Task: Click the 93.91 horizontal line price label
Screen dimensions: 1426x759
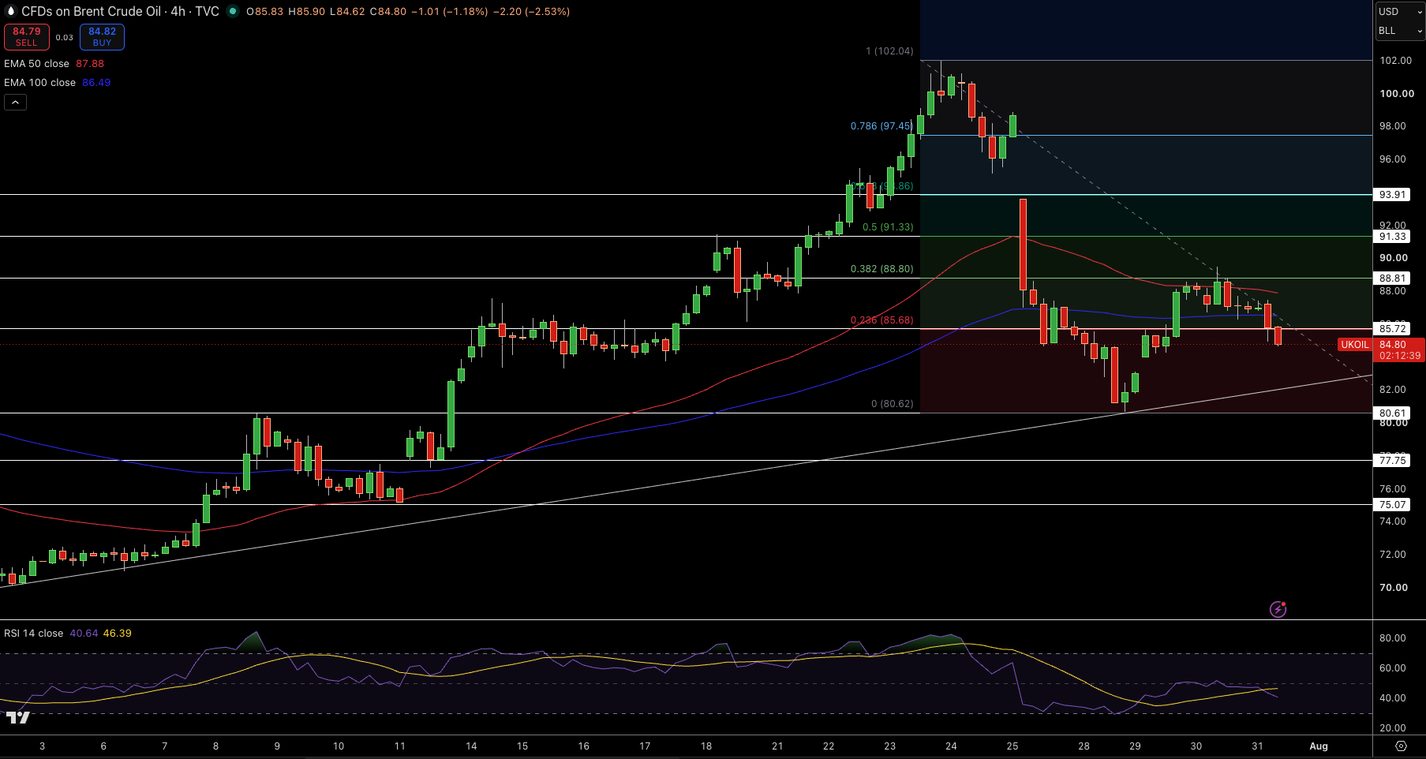Action: [1393, 195]
